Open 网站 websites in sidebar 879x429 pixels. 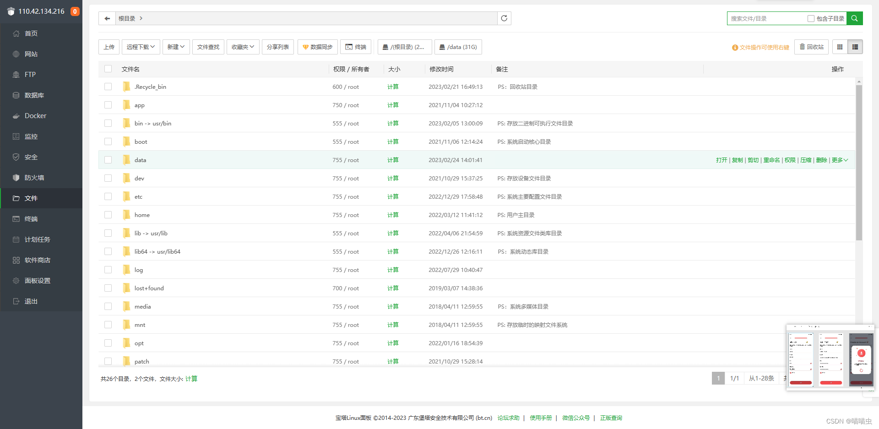pyautogui.click(x=41, y=54)
